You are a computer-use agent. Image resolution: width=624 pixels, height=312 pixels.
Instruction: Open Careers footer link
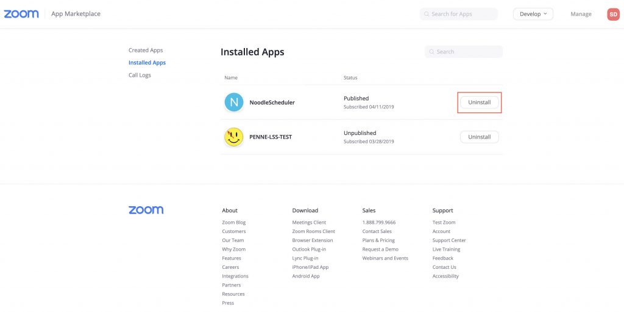(x=231, y=267)
